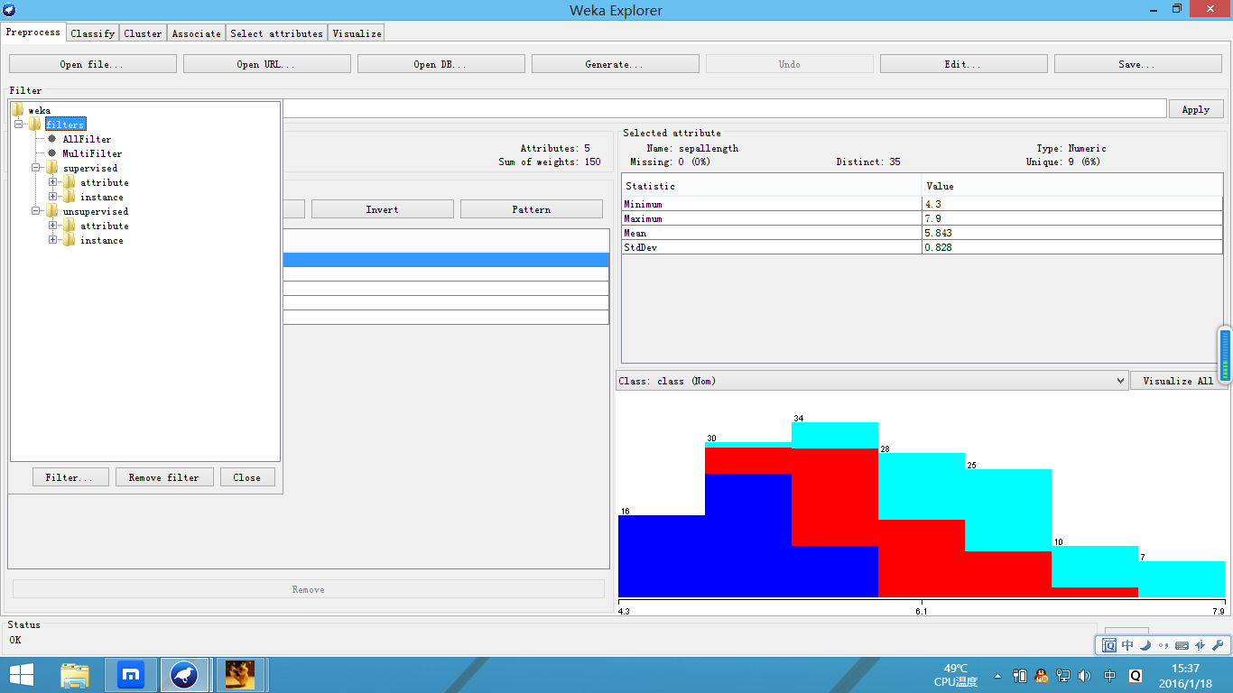Click the Open file... button

(x=93, y=64)
